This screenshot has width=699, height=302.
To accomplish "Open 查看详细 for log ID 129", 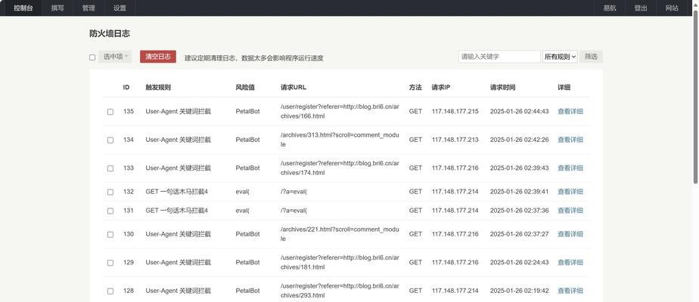I will (x=570, y=263).
